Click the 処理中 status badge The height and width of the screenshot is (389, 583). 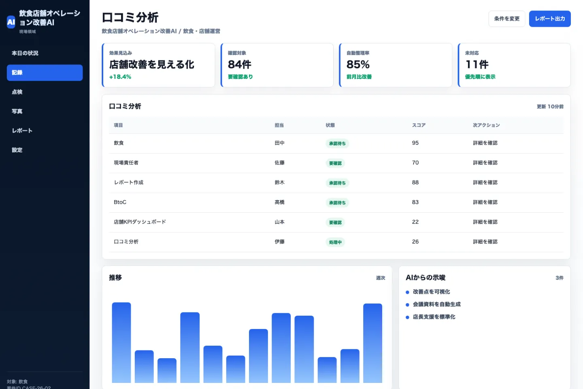pyautogui.click(x=335, y=242)
